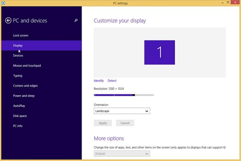
Task: Expand the Orientation dropdown showing Landscape
Action: [122, 111]
